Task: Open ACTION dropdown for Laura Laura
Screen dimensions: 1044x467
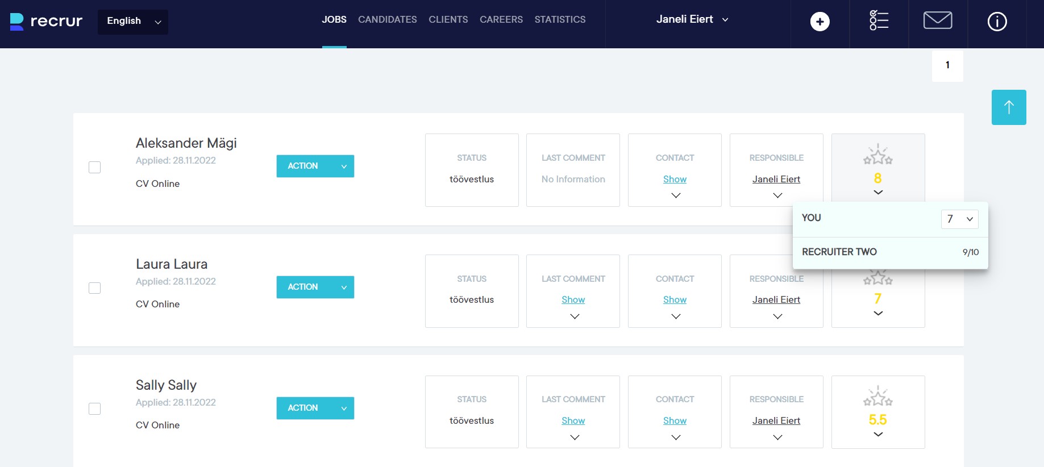Action: [x=315, y=287]
